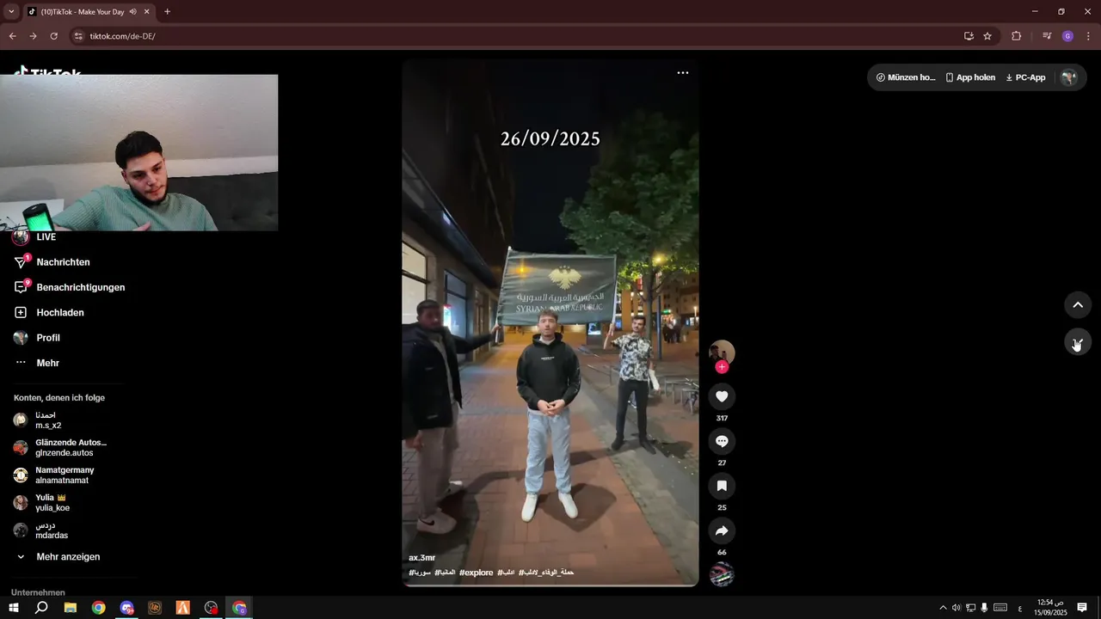Select the TikTok - Make Your Day tab

tap(83, 12)
